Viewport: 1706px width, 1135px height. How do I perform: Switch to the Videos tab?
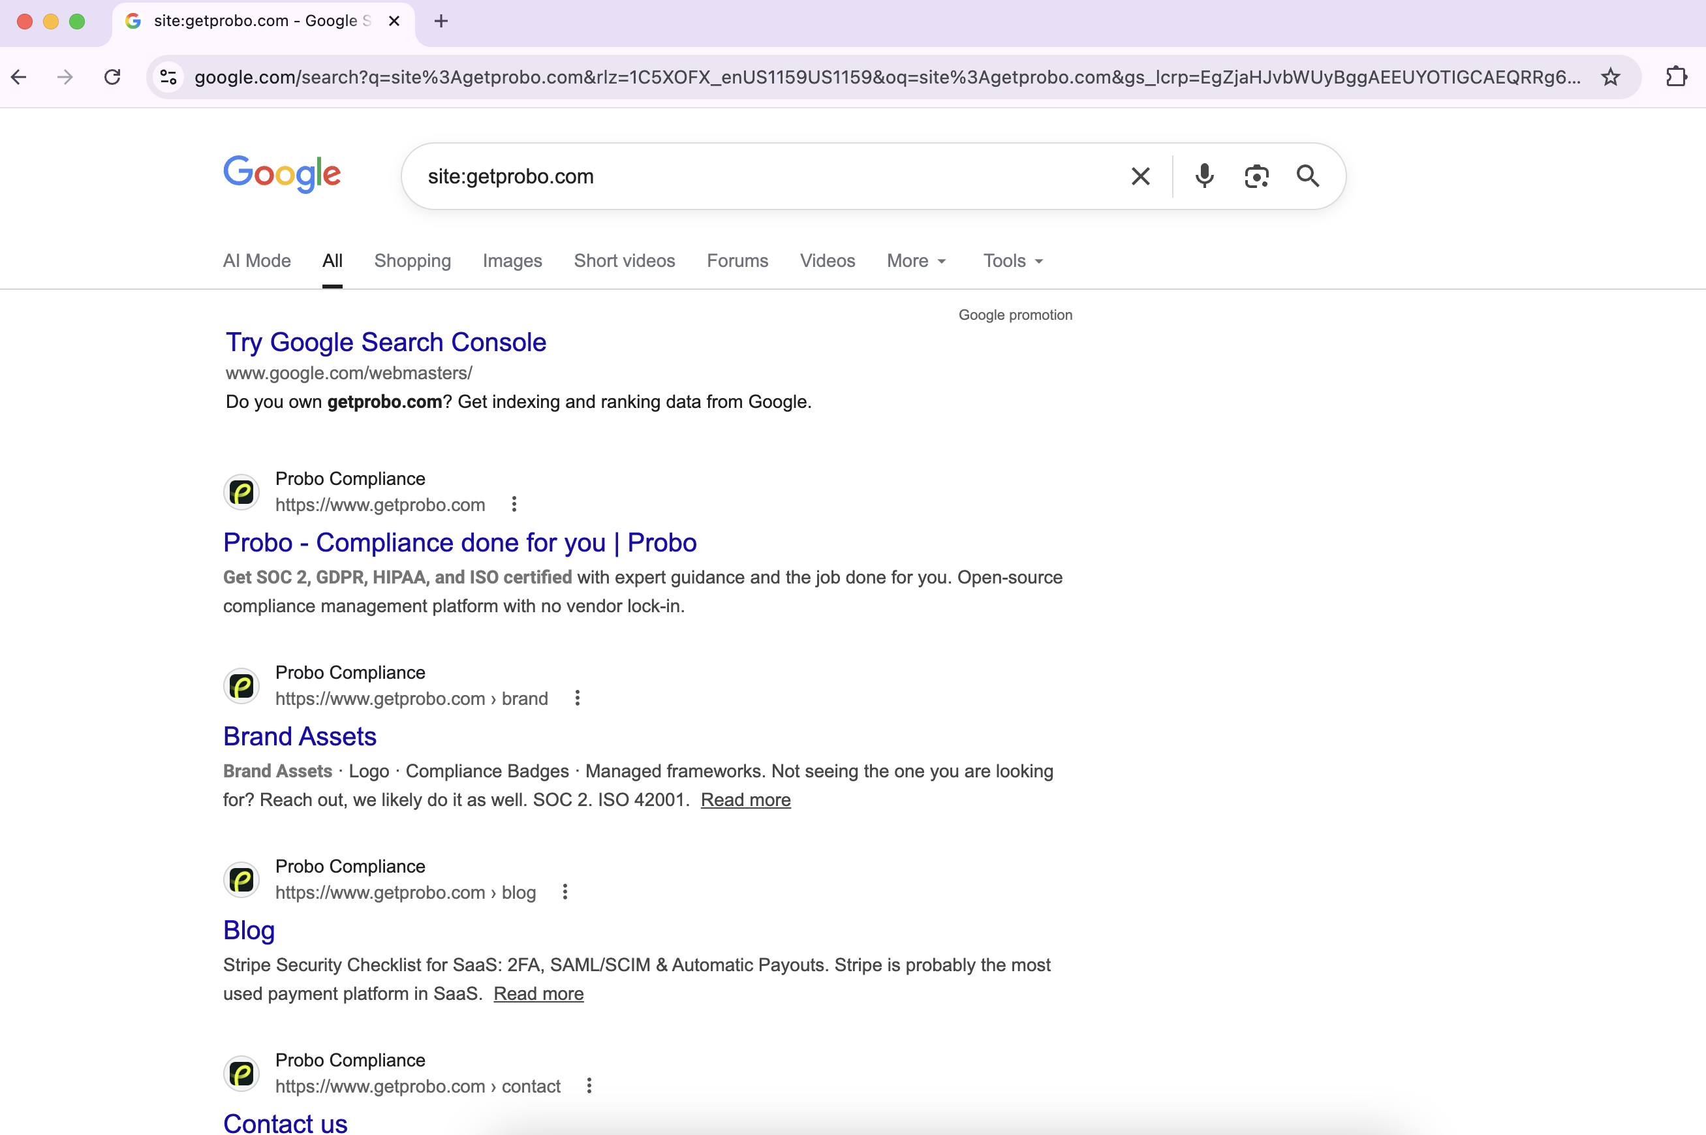pyautogui.click(x=828, y=260)
